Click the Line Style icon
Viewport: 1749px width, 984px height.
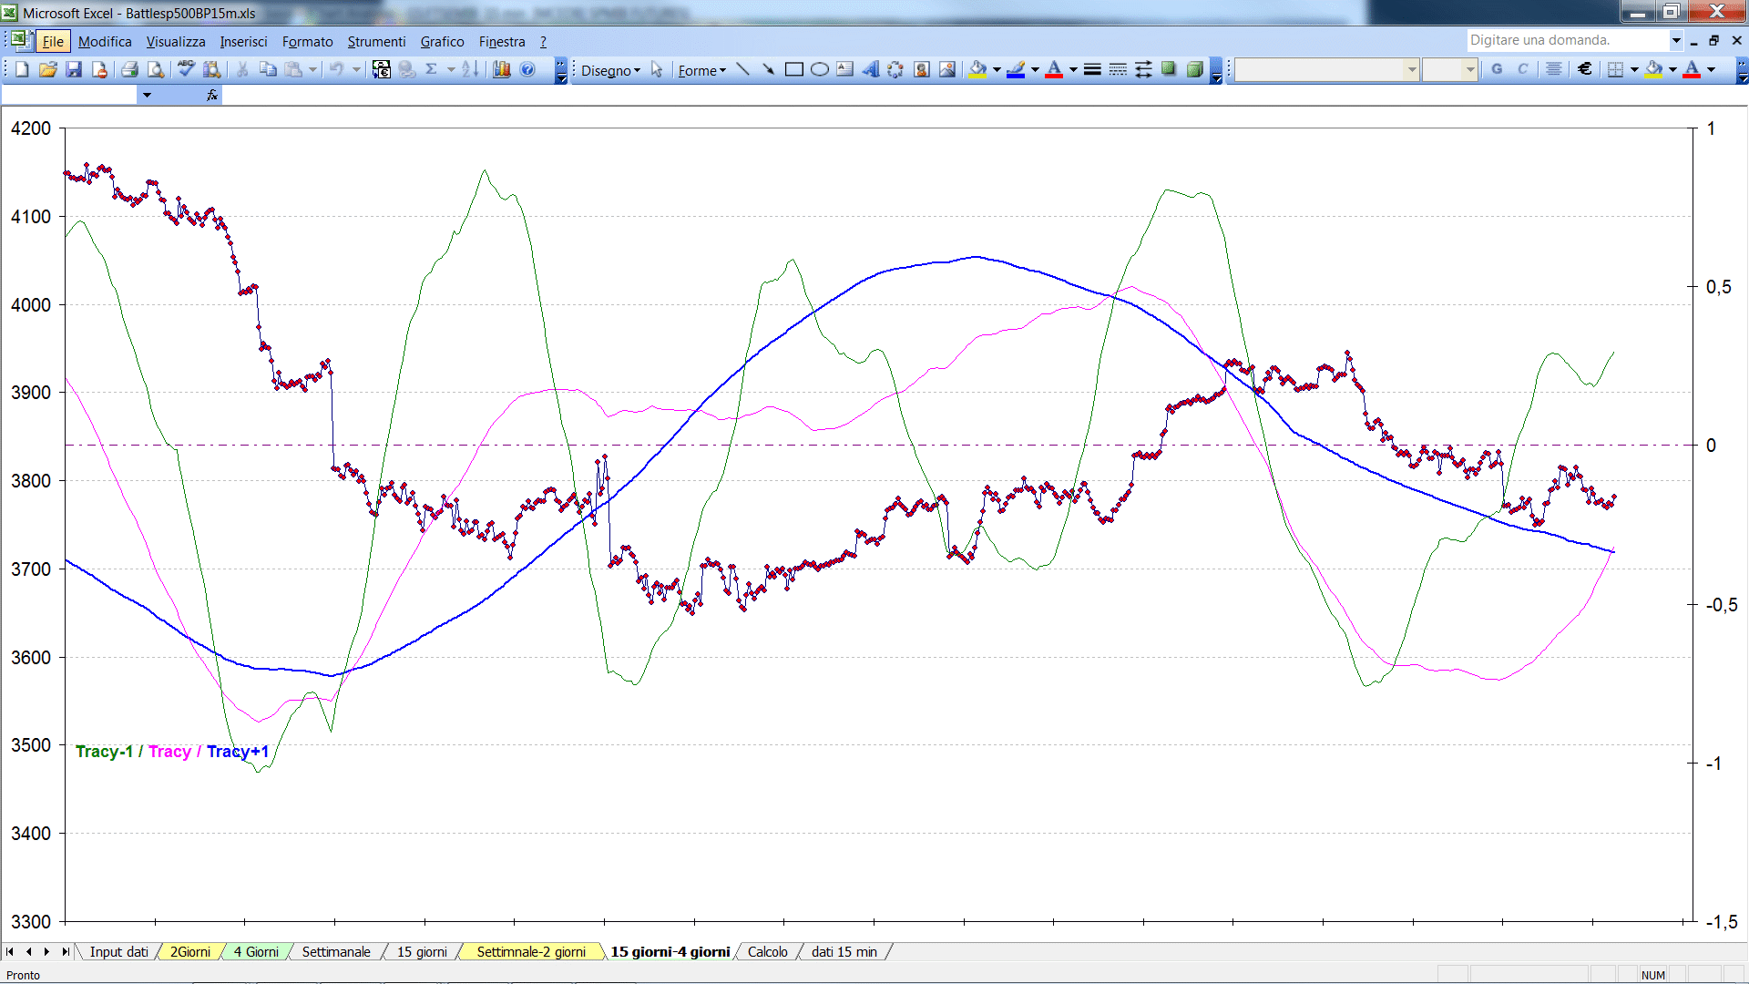[1092, 69]
